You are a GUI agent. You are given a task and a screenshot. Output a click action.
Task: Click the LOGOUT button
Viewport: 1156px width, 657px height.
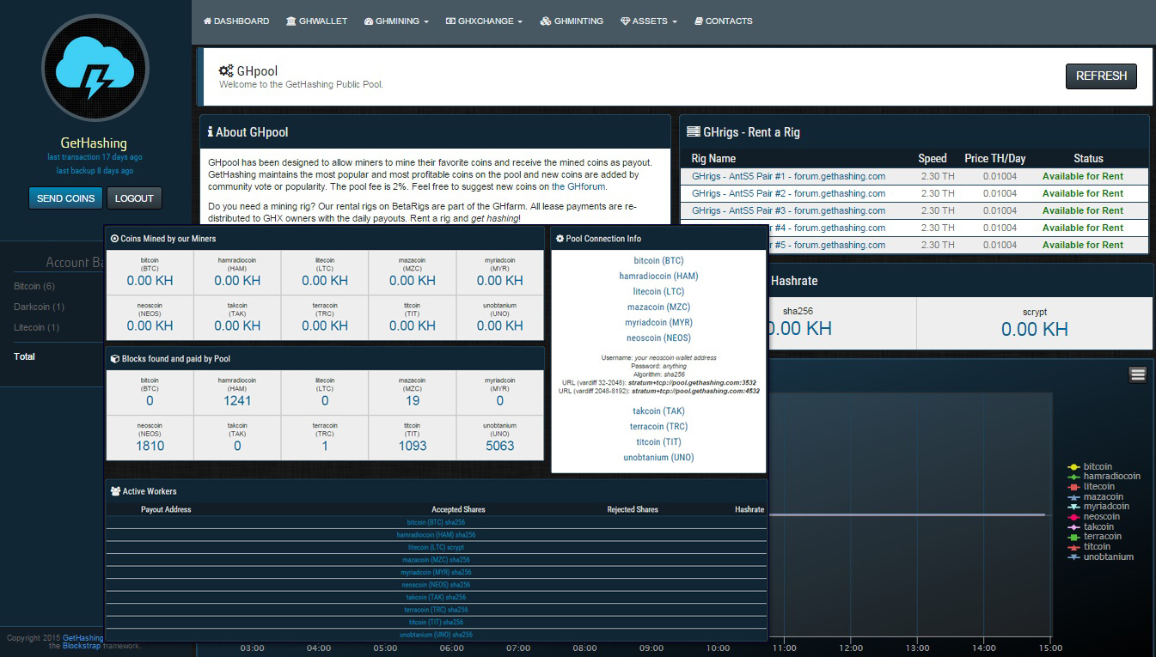point(134,198)
